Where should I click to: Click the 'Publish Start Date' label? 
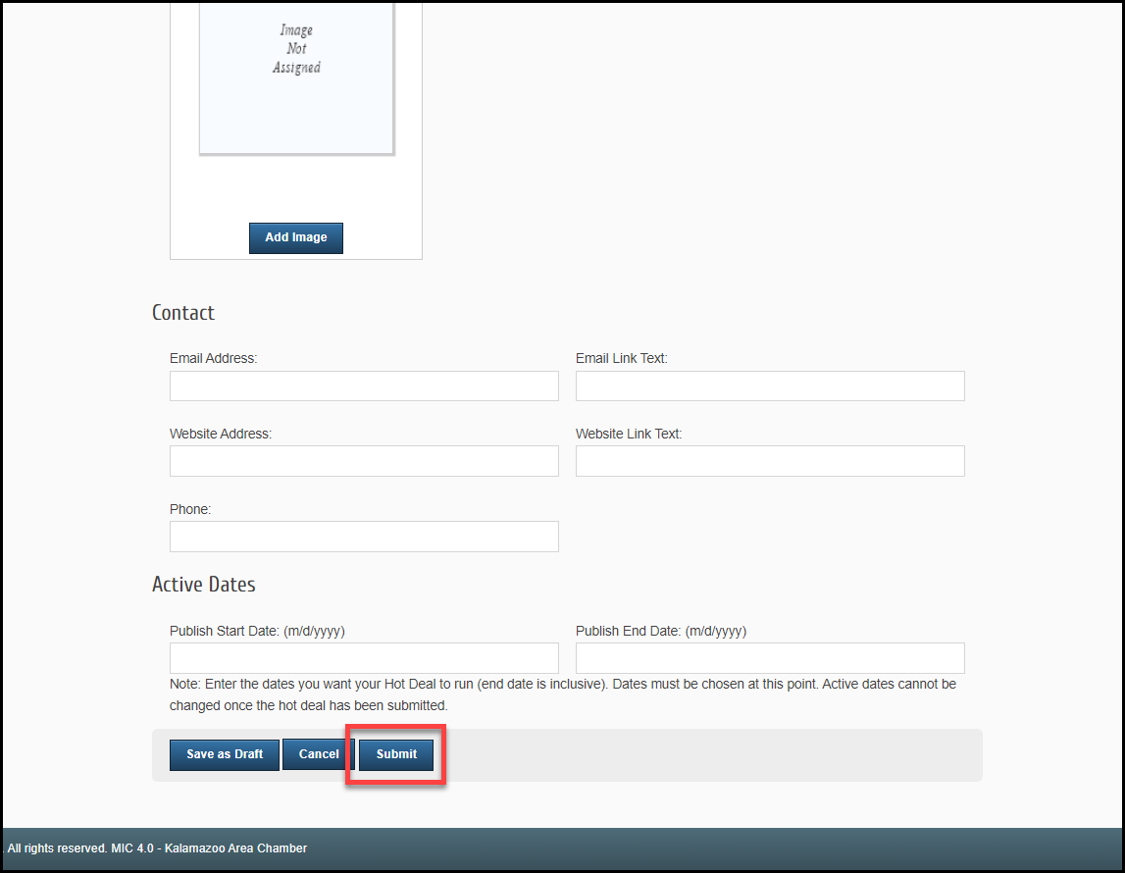pos(257,631)
